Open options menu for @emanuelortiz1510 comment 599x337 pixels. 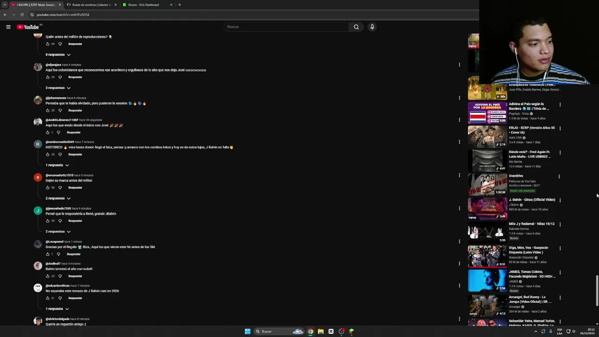click(459, 175)
